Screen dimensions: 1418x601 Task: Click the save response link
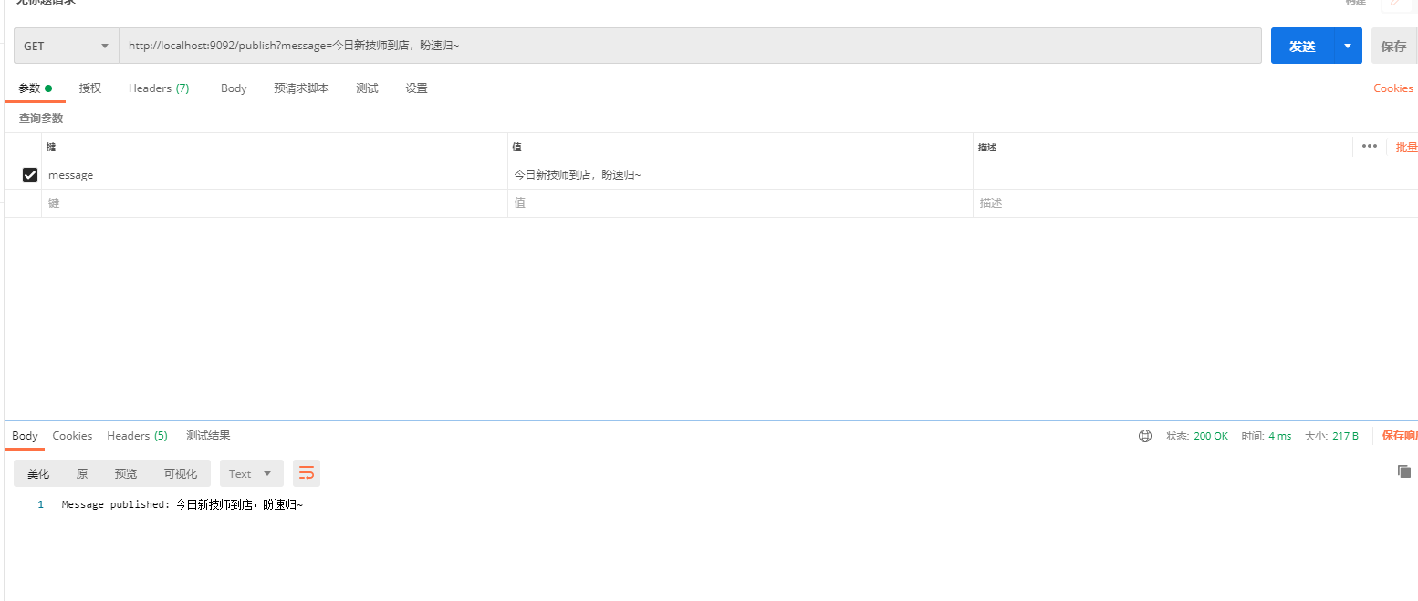(x=1400, y=436)
